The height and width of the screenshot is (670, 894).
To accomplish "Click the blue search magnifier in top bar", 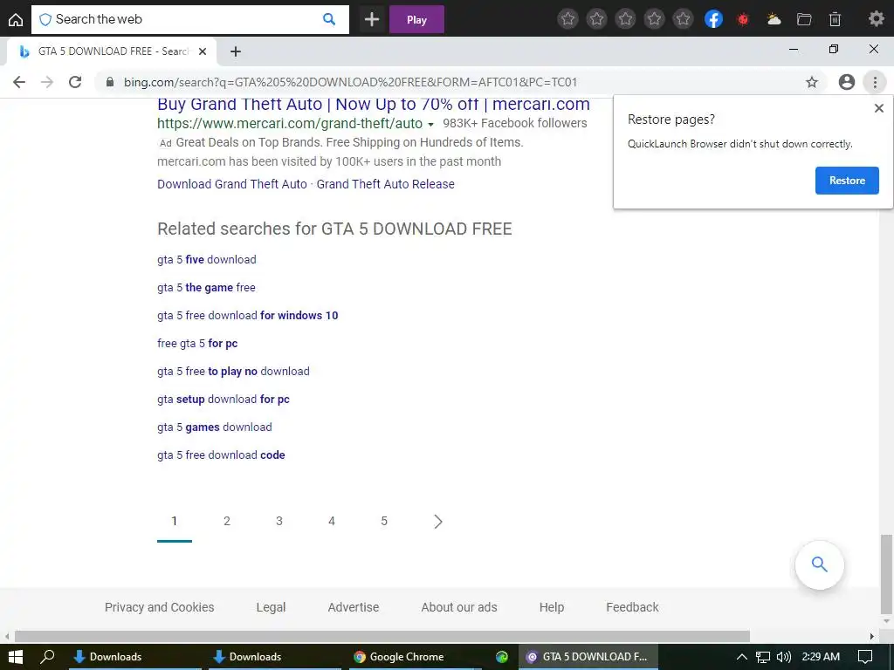I will [329, 19].
